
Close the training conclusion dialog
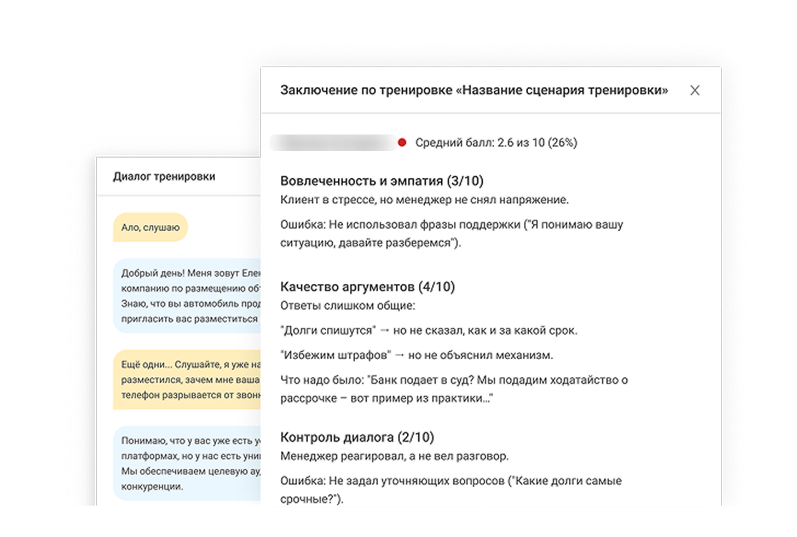pyautogui.click(x=695, y=90)
